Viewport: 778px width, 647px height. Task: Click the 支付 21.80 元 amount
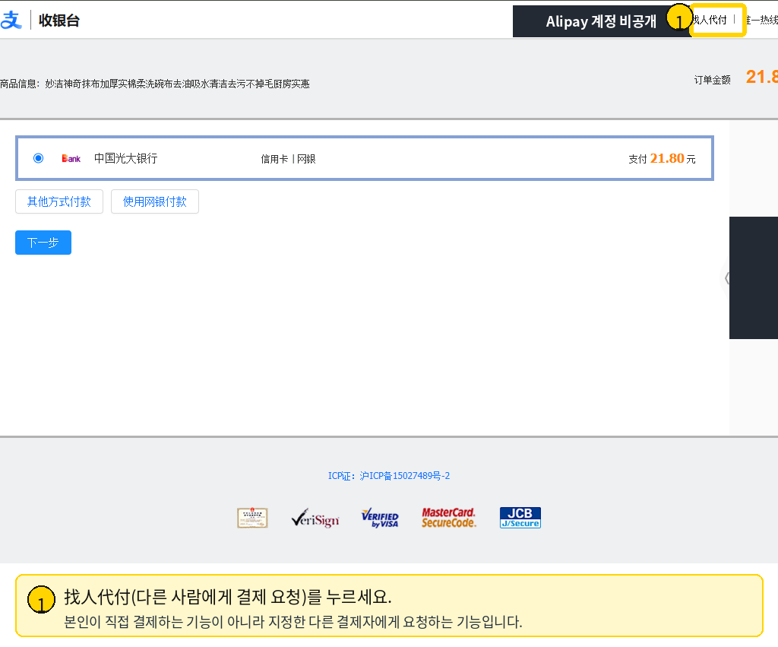pos(662,158)
